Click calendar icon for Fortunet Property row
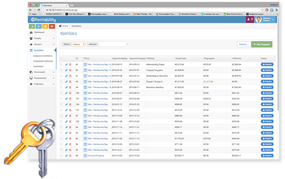 (85, 156)
